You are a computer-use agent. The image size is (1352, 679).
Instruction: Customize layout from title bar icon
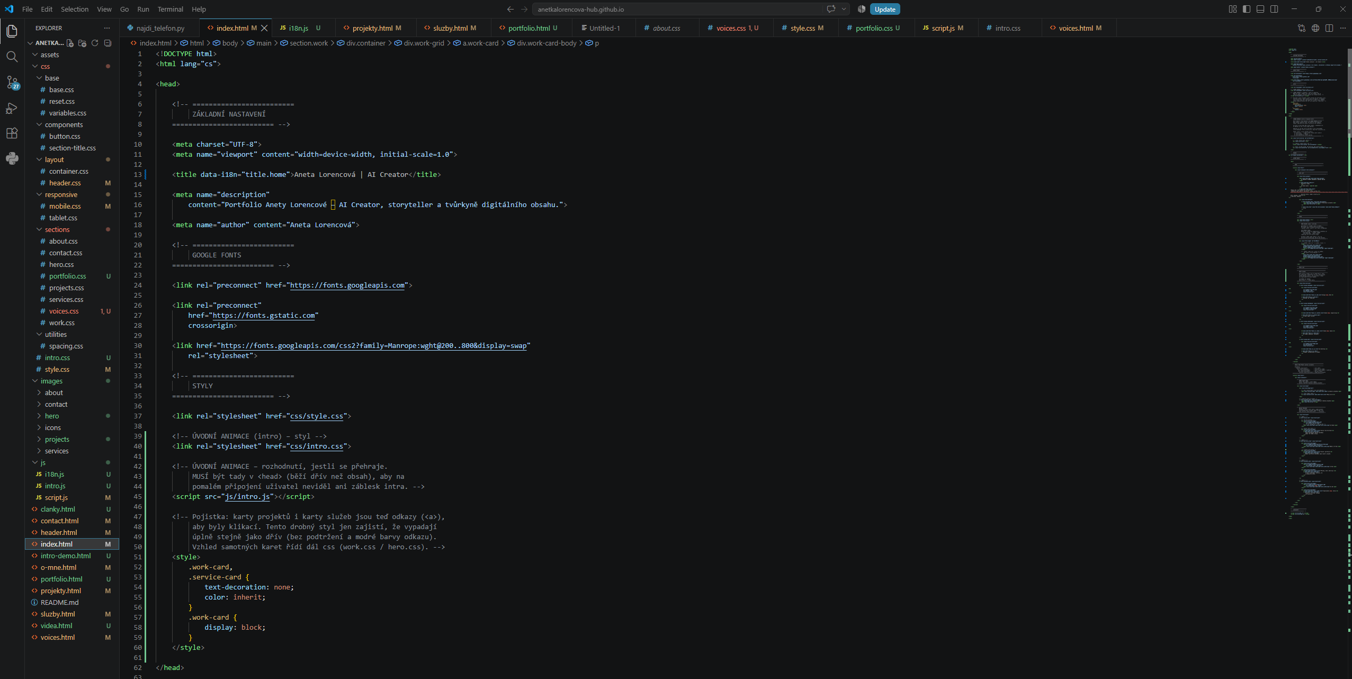(x=1233, y=9)
